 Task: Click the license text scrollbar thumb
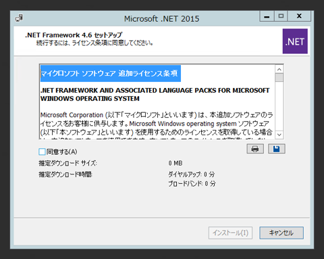coord(279,78)
